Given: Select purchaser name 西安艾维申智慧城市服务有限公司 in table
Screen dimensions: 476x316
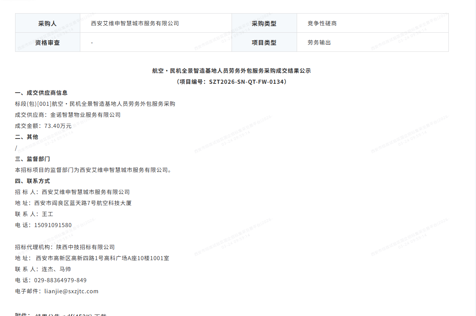Looking at the screenshot, I should 135,24.
